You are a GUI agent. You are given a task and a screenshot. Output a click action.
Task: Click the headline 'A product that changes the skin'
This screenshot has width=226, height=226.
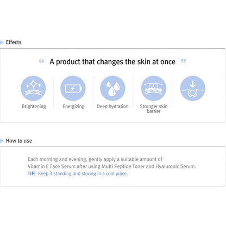coord(112,62)
